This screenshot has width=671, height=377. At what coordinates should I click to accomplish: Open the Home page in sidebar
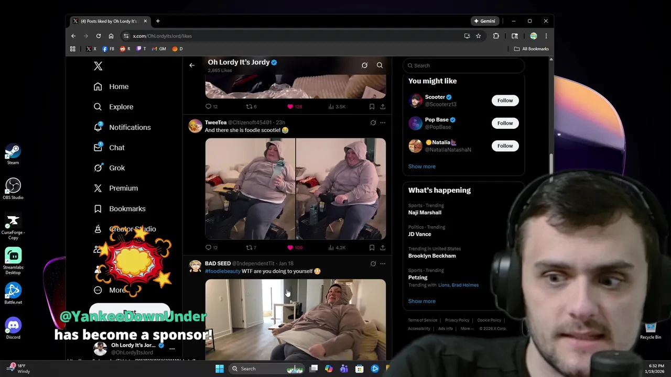click(111, 86)
